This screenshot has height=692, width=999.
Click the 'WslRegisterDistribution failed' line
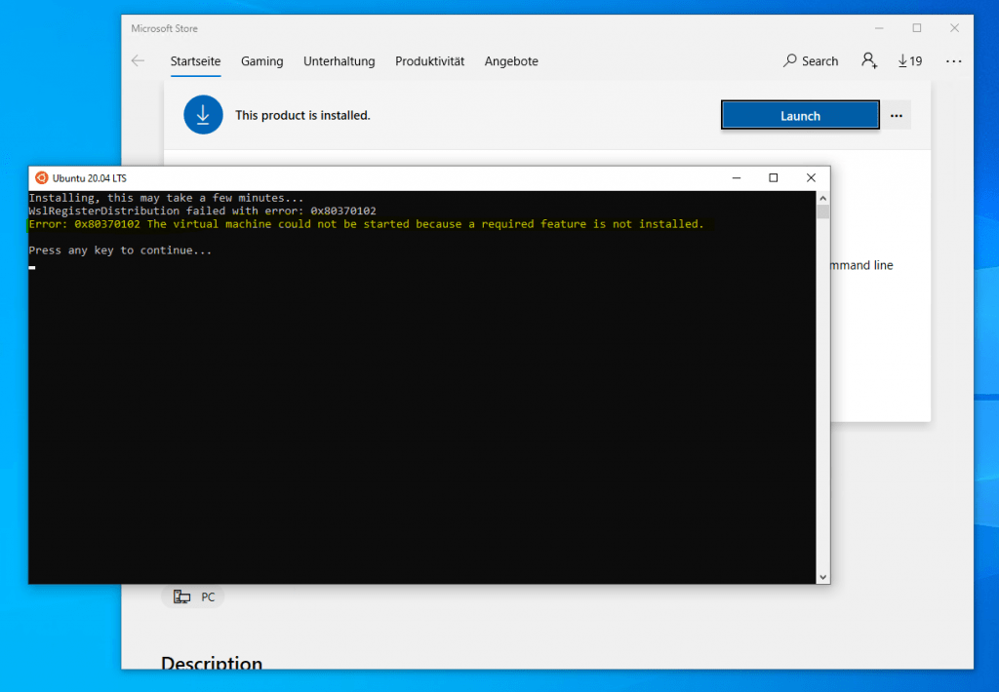pyautogui.click(x=203, y=211)
